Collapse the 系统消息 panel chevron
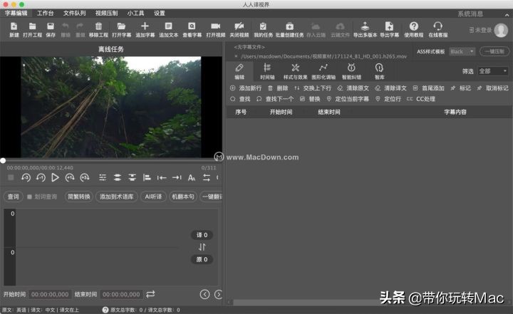This screenshot has height=314, width=513. coord(507,14)
